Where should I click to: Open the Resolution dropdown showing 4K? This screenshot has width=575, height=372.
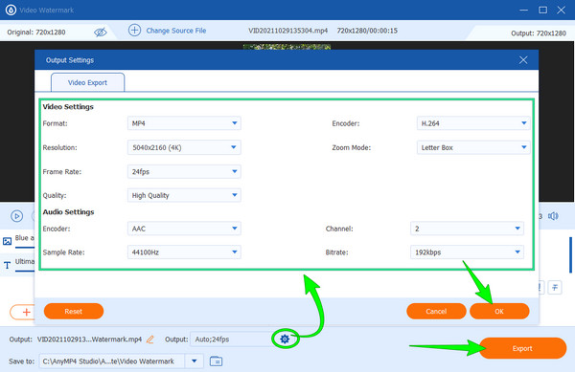[184, 147]
